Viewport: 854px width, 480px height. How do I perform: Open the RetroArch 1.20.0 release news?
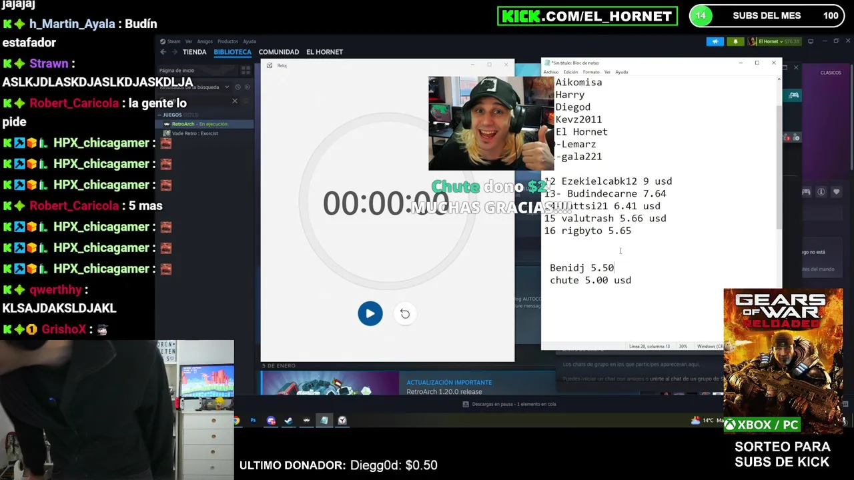[x=444, y=392]
